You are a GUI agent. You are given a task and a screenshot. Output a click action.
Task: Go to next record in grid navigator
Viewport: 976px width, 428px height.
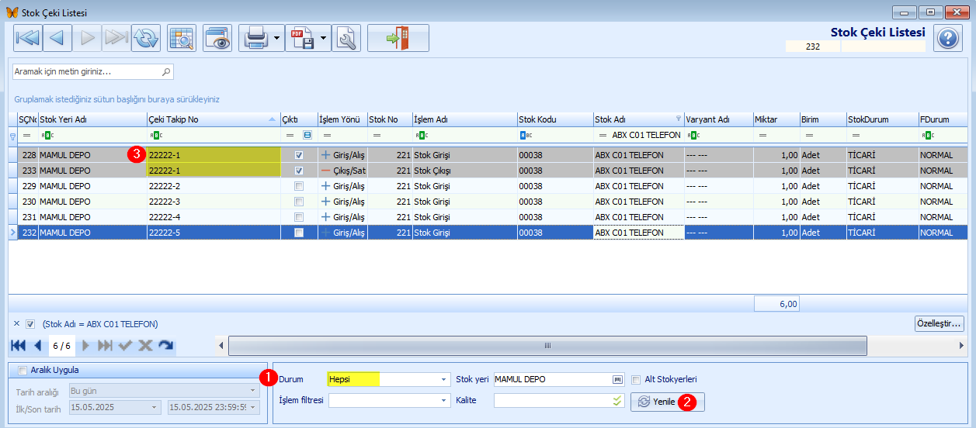[x=86, y=345]
